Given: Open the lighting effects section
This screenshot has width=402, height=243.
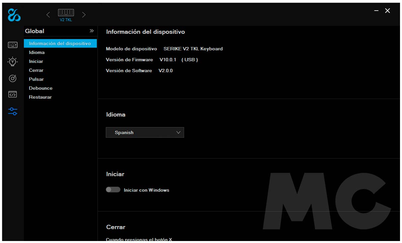Looking at the screenshot, I should (x=13, y=61).
